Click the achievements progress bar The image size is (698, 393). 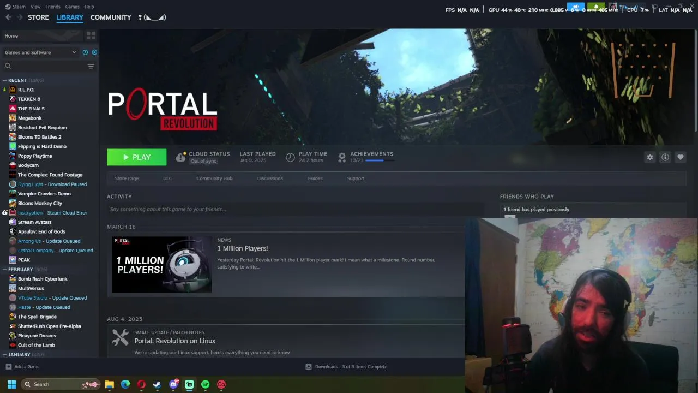tap(379, 160)
